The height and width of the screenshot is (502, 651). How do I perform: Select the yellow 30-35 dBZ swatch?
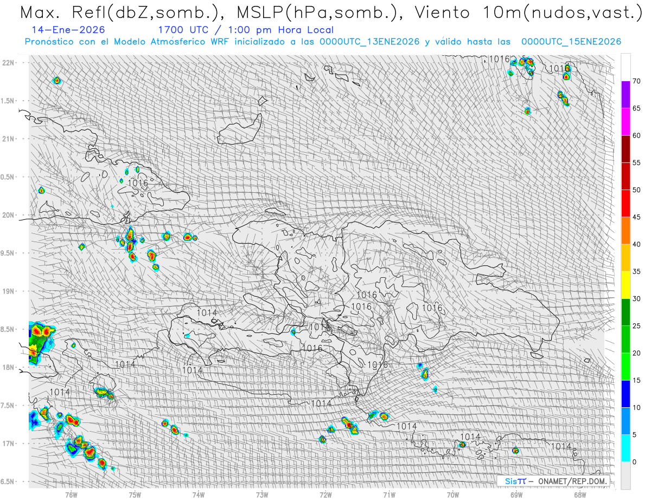point(626,285)
